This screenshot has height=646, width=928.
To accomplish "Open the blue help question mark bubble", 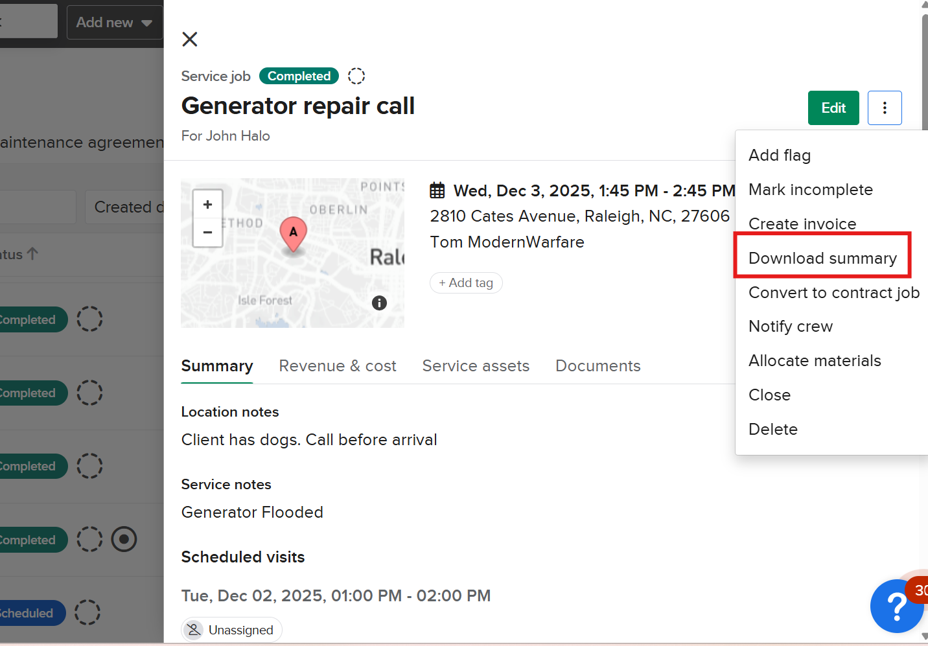I will click(x=896, y=606).
